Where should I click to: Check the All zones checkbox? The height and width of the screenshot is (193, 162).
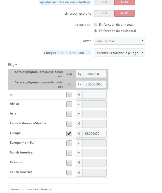point(69,94)
